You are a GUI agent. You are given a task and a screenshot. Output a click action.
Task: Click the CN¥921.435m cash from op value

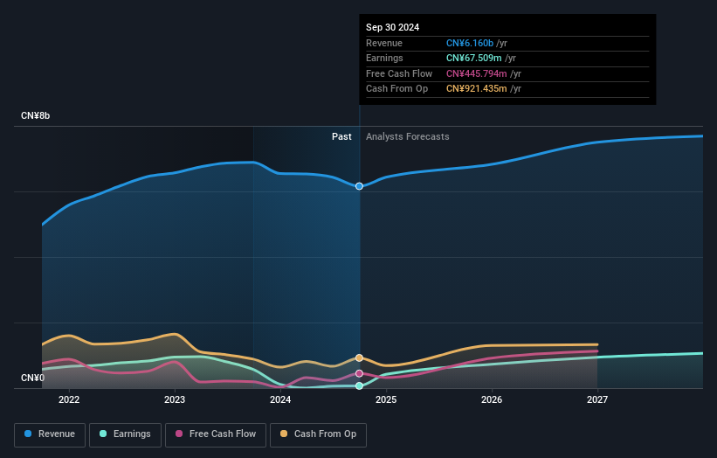(477, 89)
